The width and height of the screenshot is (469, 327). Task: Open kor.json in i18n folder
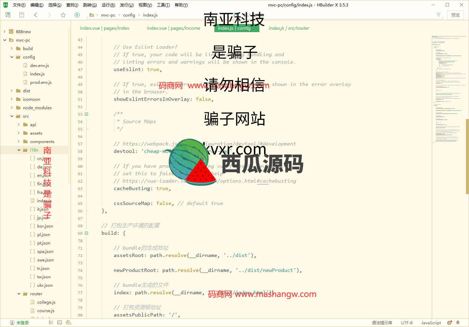tap(45, 226)
